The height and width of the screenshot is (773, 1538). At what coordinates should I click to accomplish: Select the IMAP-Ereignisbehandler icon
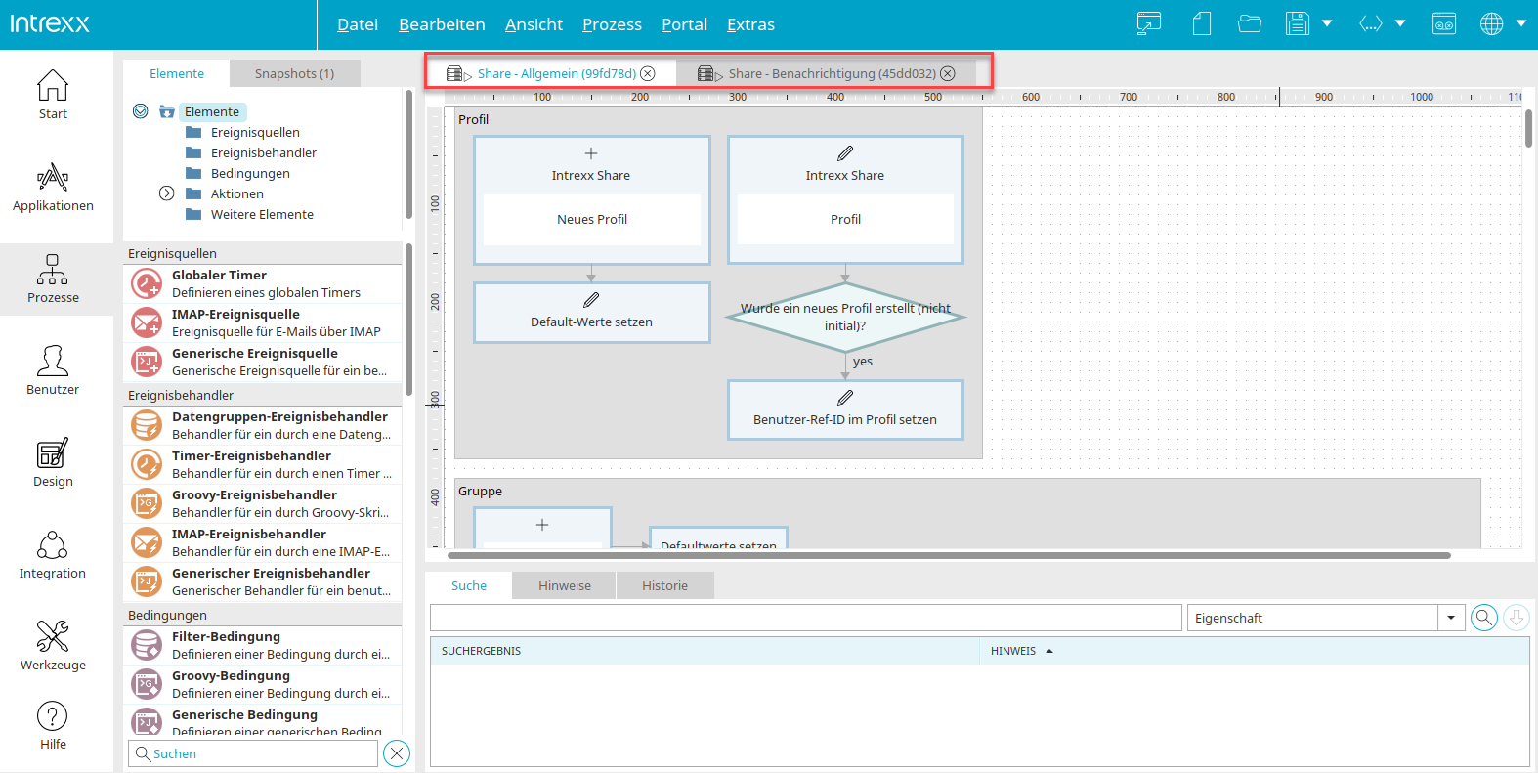(x=147, y=542)
